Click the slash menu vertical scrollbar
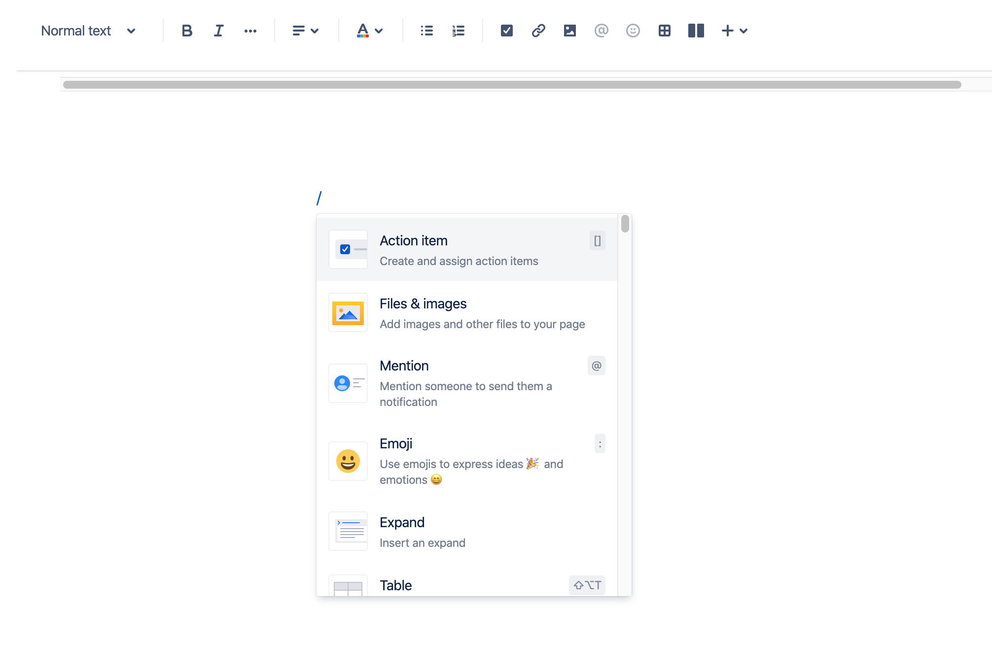Viewport: 992px width, 672px height. [625, 224]
